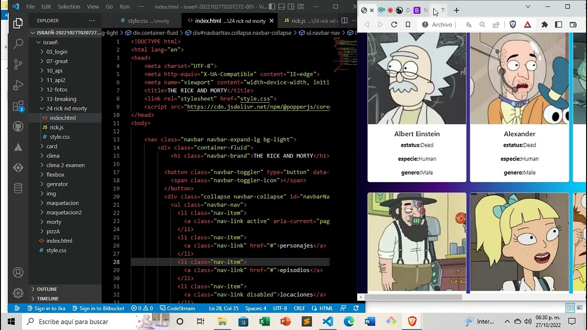
Task: Click the Brave Shields lion icon
Action: coord(513,25)
